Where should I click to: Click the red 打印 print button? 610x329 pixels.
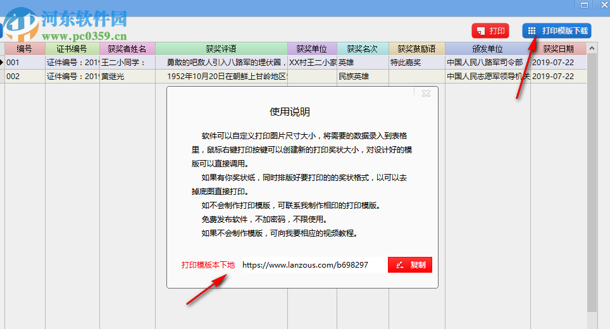pos(490,31)
